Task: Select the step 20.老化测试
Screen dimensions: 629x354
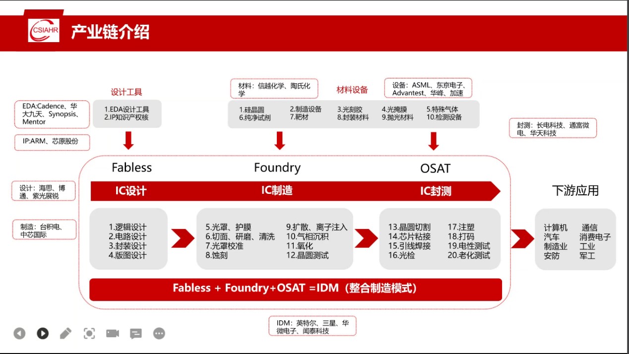Action: point(469,255)
